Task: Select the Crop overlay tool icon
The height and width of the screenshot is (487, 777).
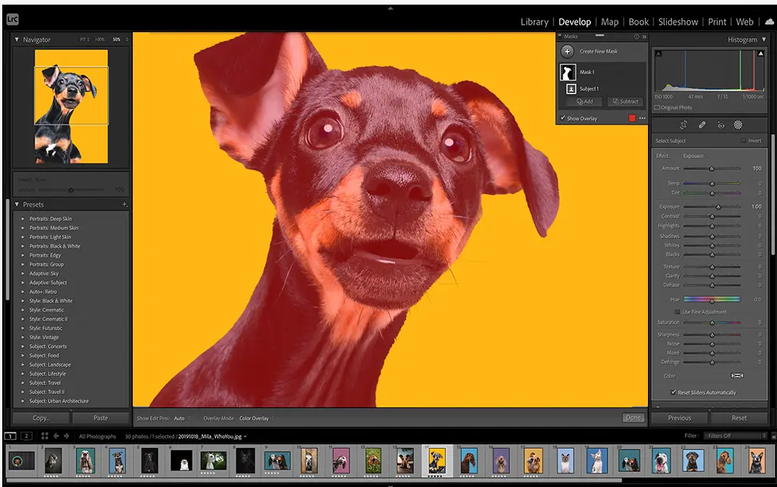Action: [x=684, y=125]
